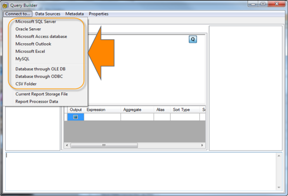Click the Query Builder title bar icon
This screenshot has height=196, width=288.
pyautogui.click(x=5, y=5)
